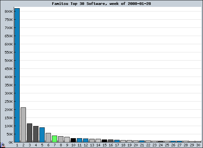
Task: Click the 600K y-axis label
Action: pos(9,44)
